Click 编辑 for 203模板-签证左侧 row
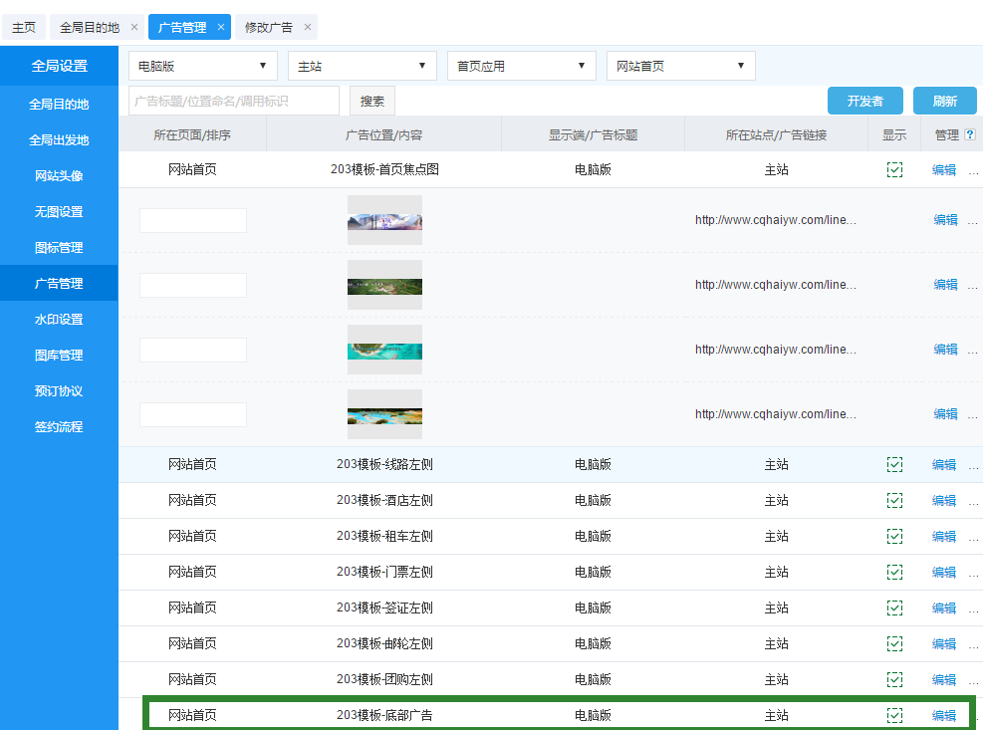 pos(943,608)
